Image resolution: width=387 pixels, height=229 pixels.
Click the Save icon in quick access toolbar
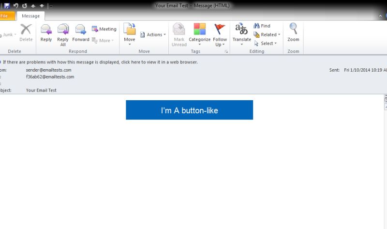7,5
